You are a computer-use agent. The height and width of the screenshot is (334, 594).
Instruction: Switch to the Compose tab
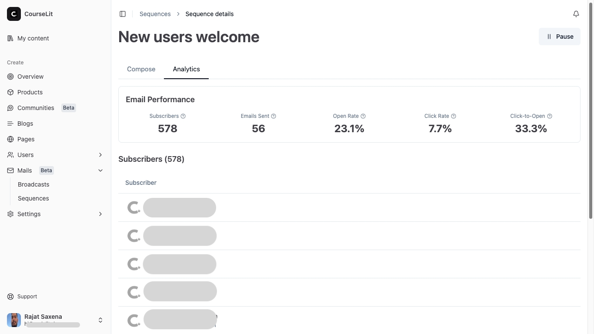pyautogui.click(x=141, y=69)
